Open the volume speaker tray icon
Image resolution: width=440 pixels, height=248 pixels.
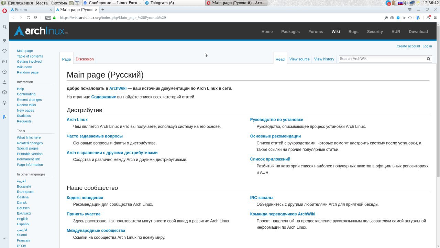(406, 3)
